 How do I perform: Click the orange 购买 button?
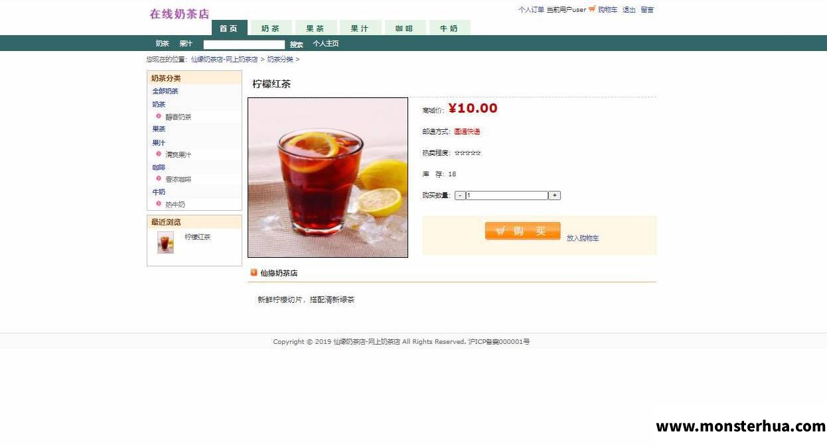(523, 231)
